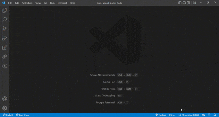Click the Copilot-style face icon in status bar

[x=203, y=115]
